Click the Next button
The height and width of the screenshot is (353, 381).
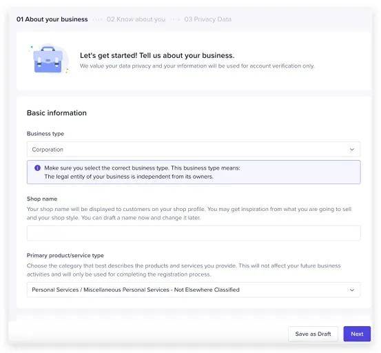[357, 334]
